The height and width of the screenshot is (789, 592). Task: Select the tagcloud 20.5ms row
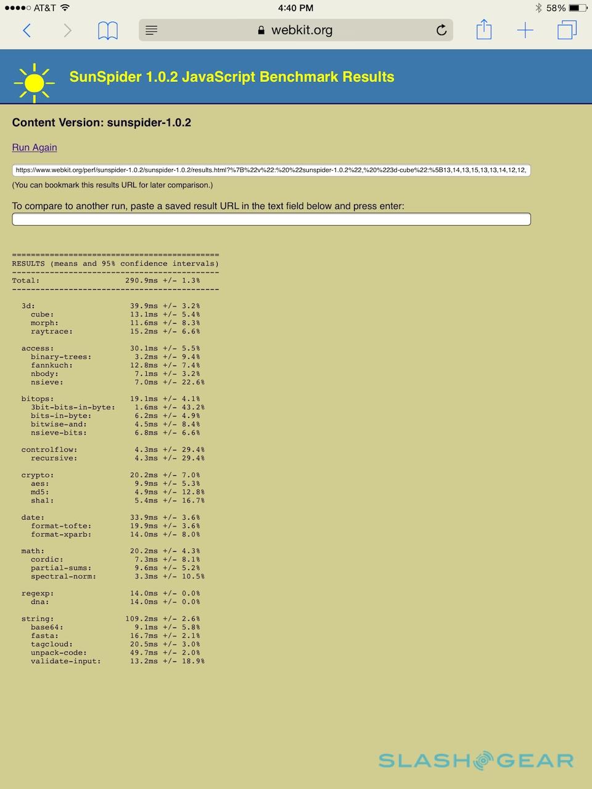coord(115,645)
